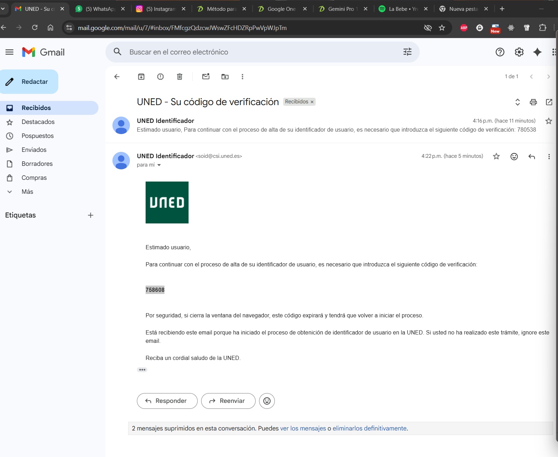Expand the Más section in sidebar
The width and height of the screenshot is (558, 457).
click(27, 192)
